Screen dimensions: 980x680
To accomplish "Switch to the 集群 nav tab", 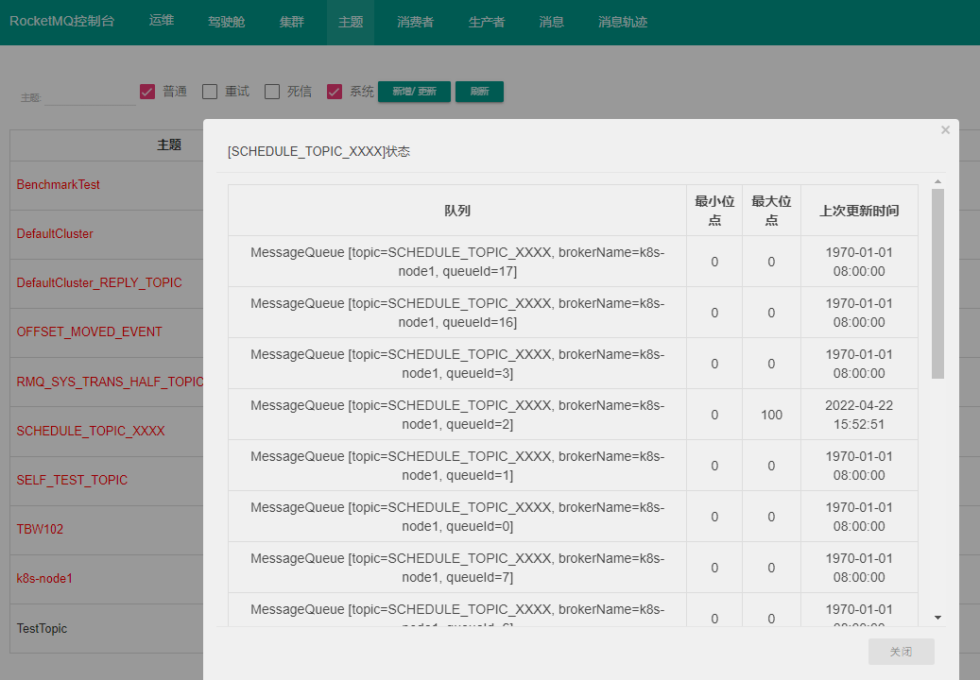I will pyautogui.click(x=292, y=22).
